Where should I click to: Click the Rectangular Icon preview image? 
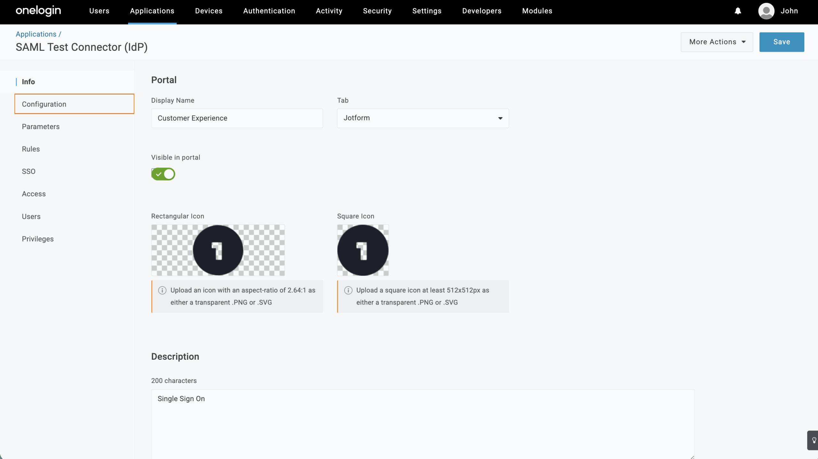[x=218, y=250]
